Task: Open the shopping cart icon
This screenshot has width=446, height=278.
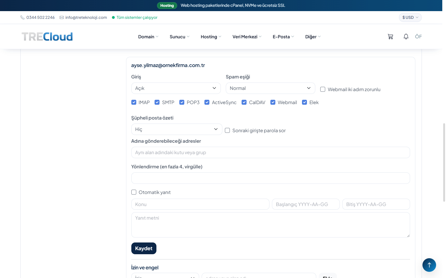Action: pyautogui.click(x=390, y=37)
